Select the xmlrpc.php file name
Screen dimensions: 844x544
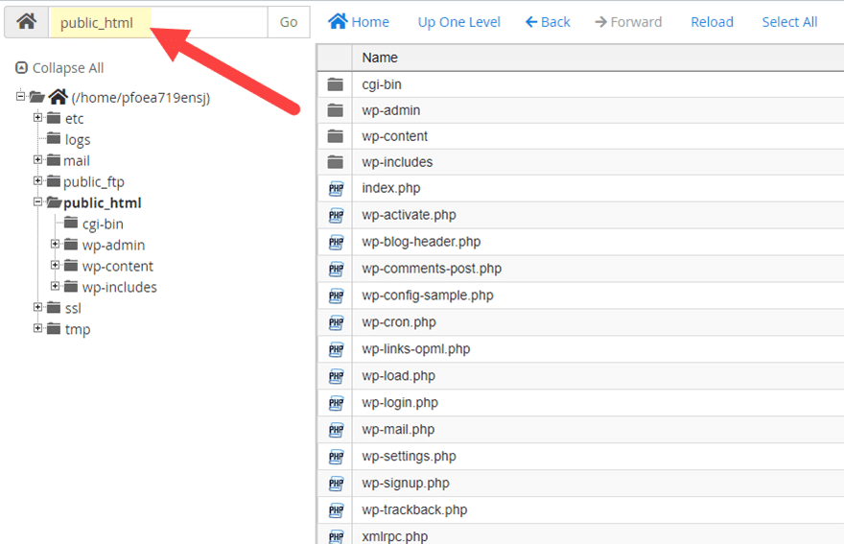pos(394,536)
